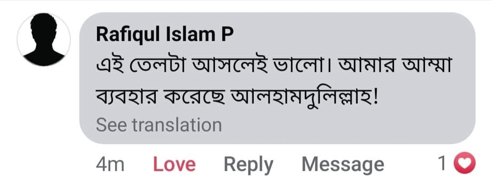Select the gray comment bubble

[x=277, y=78]
